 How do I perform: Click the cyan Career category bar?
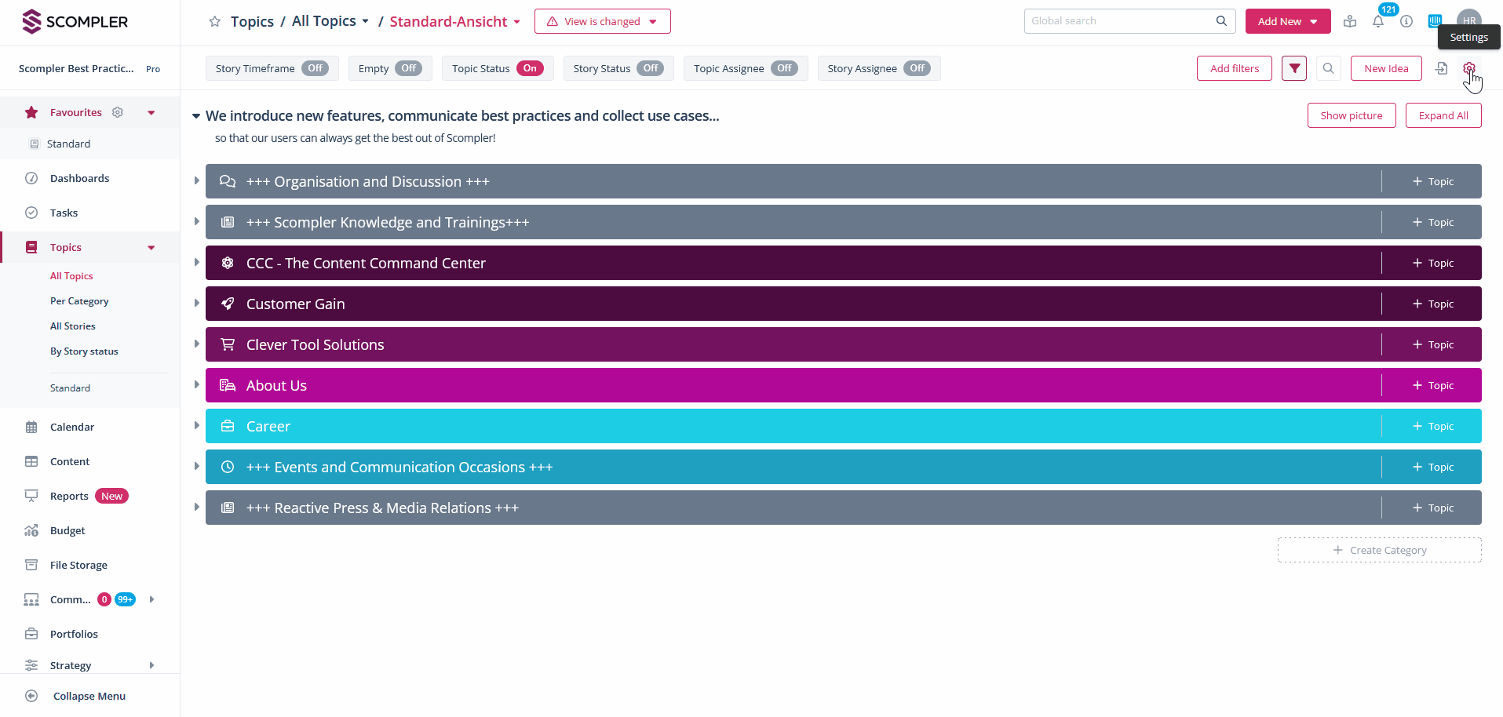pyautogui.click(x=785, y=426)
